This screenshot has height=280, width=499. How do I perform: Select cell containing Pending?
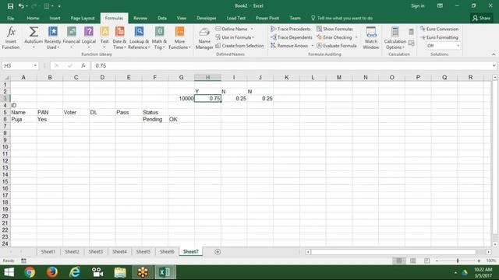[x=155, y=119]
